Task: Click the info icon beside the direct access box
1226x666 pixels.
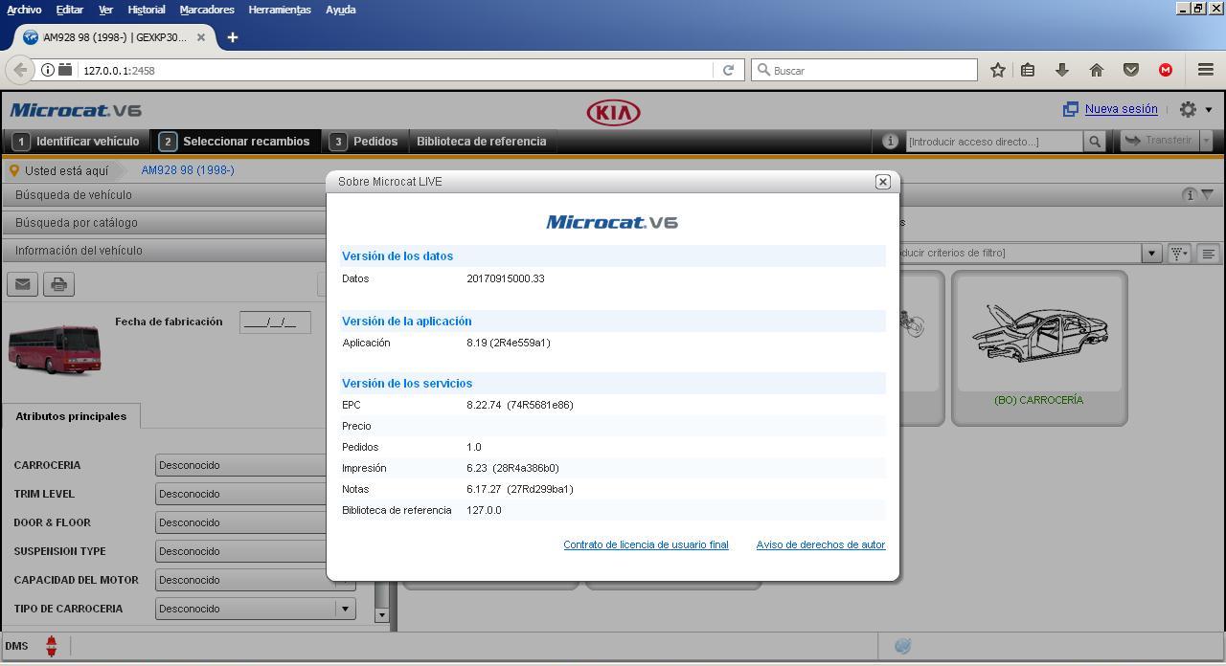Action: click(890, 142)
